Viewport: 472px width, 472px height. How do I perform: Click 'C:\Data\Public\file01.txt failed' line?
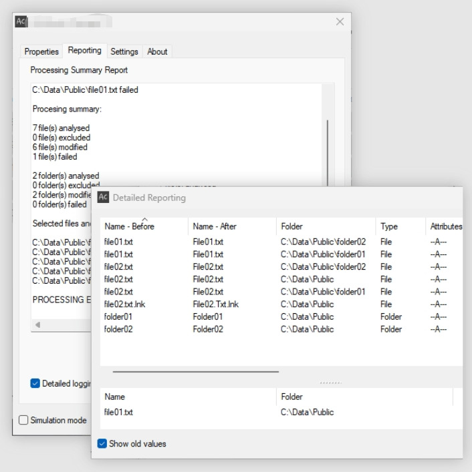(x=86, y=89)
